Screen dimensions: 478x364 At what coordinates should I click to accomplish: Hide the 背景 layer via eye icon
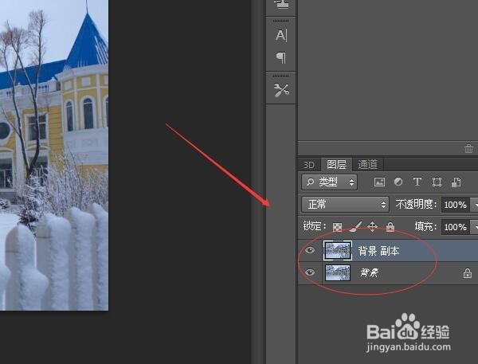(x=310, y=272)
